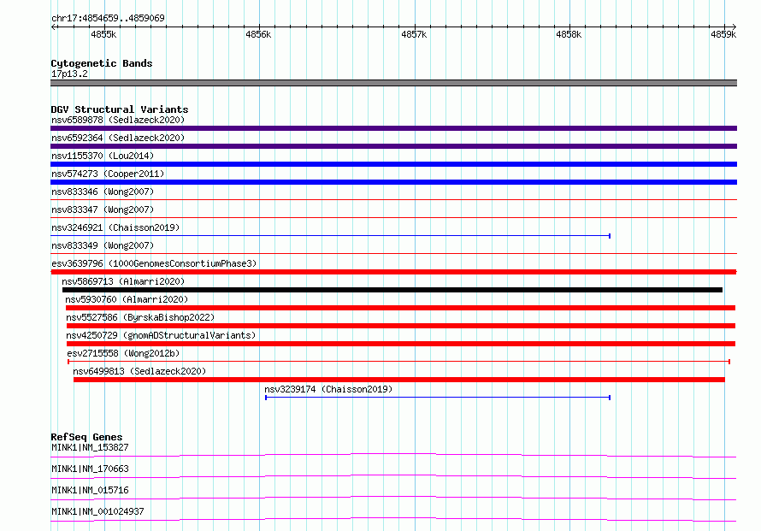Click gene label MINK1|NM_153827
Screen dimensions: 761x531
coord(90,447)
